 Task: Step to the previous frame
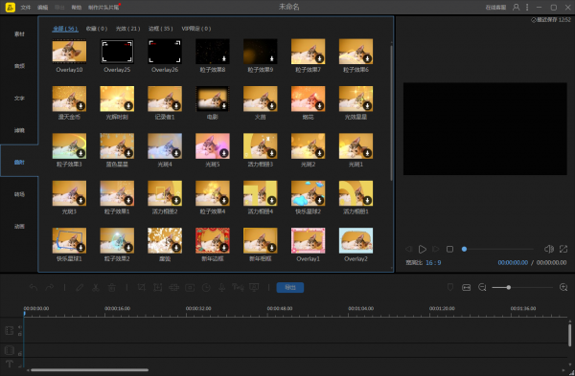coord(408,250)
